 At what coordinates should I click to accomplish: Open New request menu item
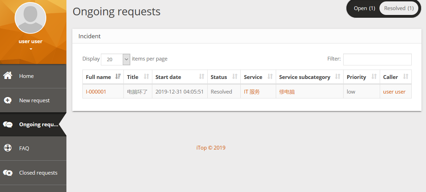coord(33,100)
